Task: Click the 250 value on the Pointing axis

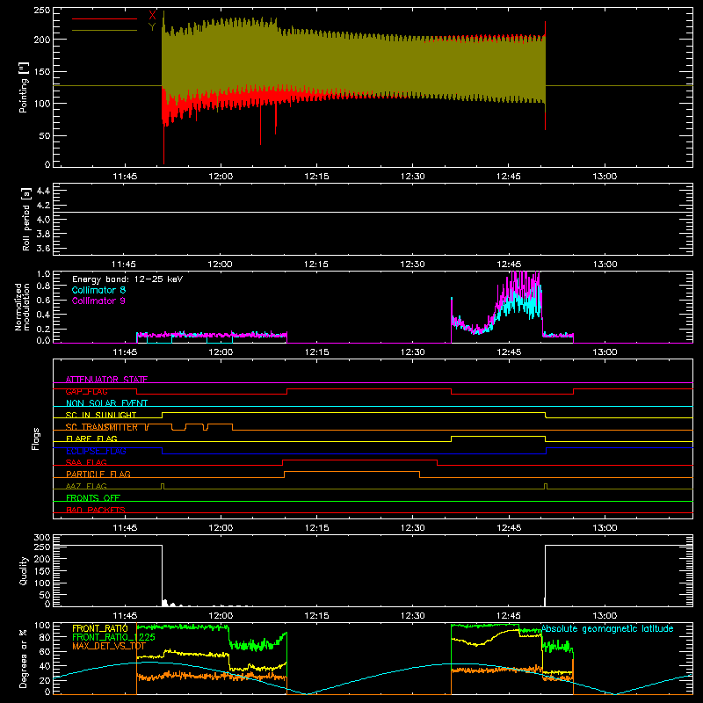Action: (x=42, y=10)
